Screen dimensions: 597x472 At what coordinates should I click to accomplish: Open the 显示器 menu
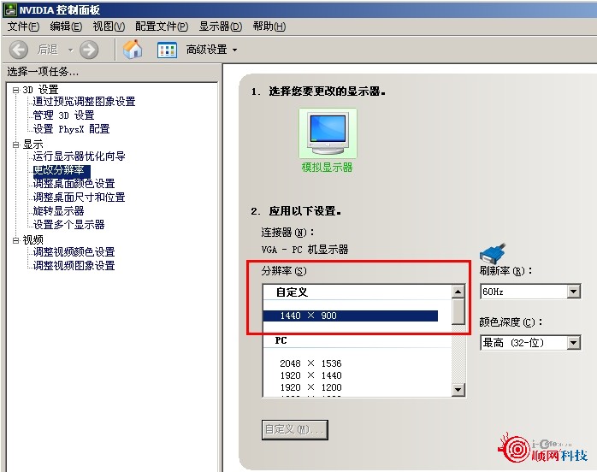pyautogui.click(x=221, y=27)
